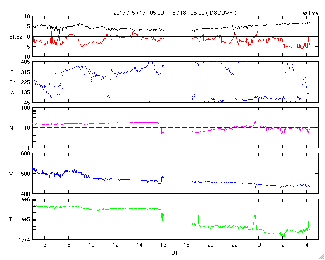Click the resize grip in window corner
This screenshot has height=260, width=325.
click(321, 256)
